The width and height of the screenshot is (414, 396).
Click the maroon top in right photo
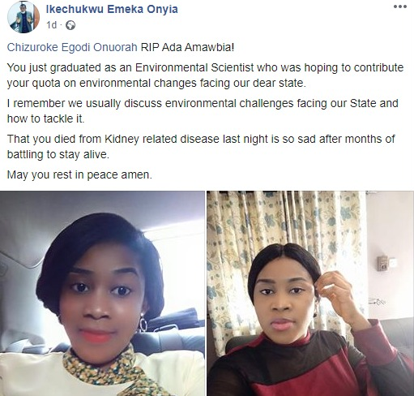pyautogui.click(x=310, y=365)
